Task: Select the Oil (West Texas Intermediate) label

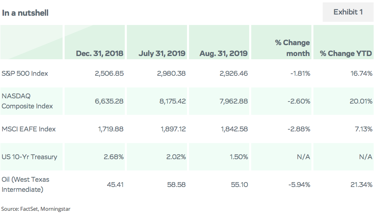Action: pyautogui.click(x=25, y=184)
